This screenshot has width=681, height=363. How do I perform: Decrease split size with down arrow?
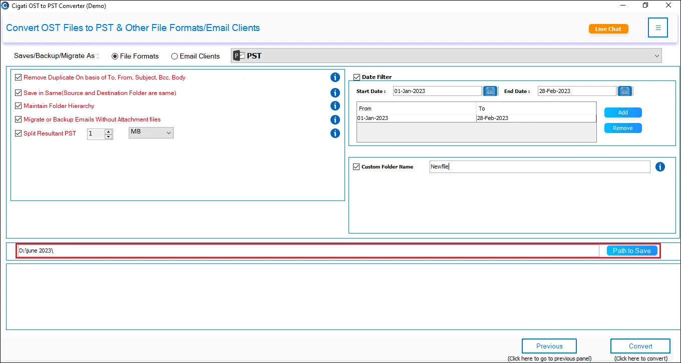108,136
